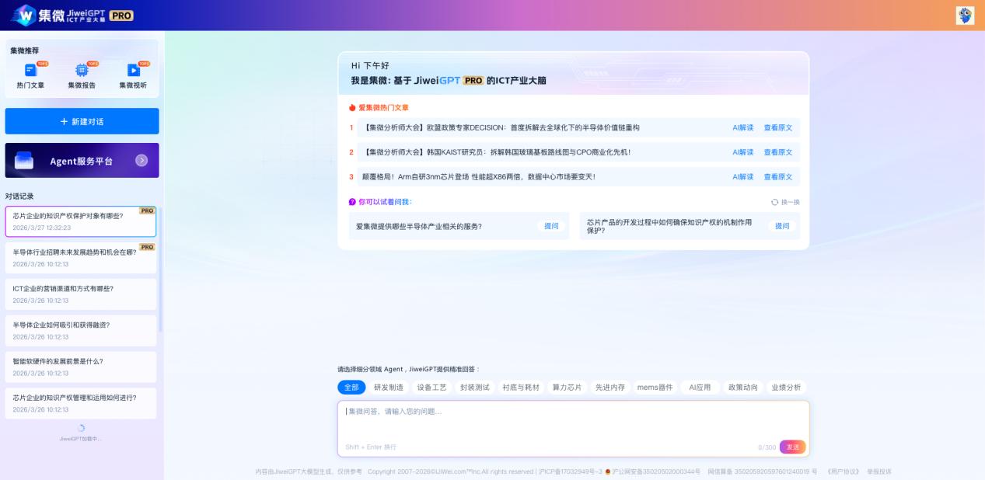This screenshot has height=480, width=985.
Task: Choose the 业绩分析 agent domain
Action: (786, 387)
